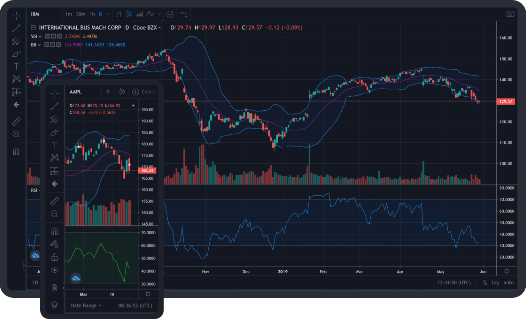
Task: Switch to the 30m timeframe
Action: pyautogui.click(x=80, y=14)
